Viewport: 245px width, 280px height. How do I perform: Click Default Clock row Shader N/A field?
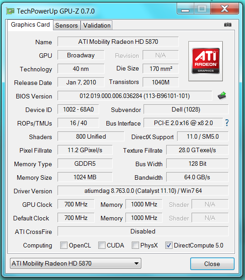pyautogui.click(x=210, y=218)
